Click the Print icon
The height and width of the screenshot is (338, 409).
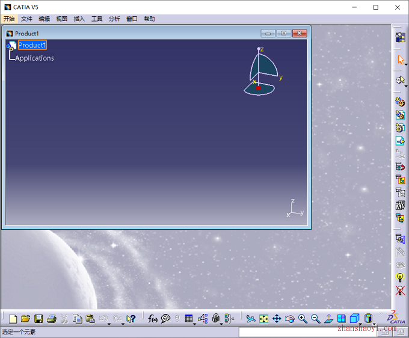click(52, 319)
